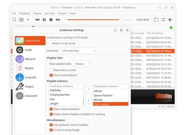
Task: Open the Playlist menu
Action: [37, 13]
